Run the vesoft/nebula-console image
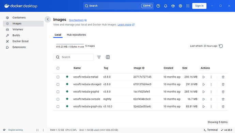The width and height of the screenshot is (235, 133). 204,99
